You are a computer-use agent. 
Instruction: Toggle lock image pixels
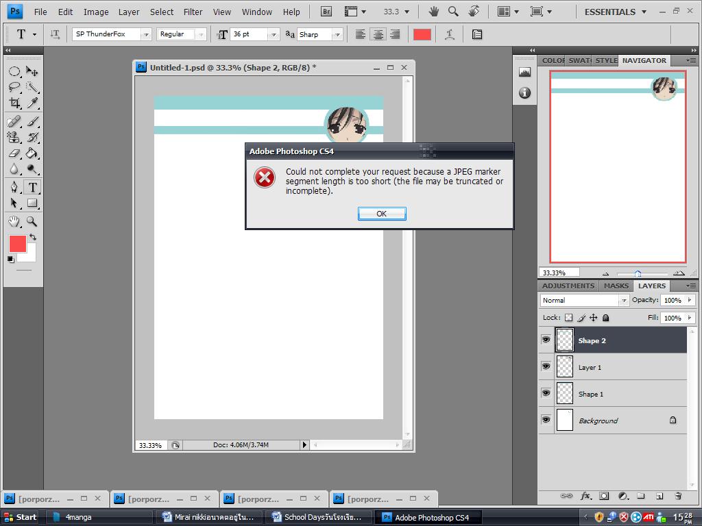click(x=581, y=318)
